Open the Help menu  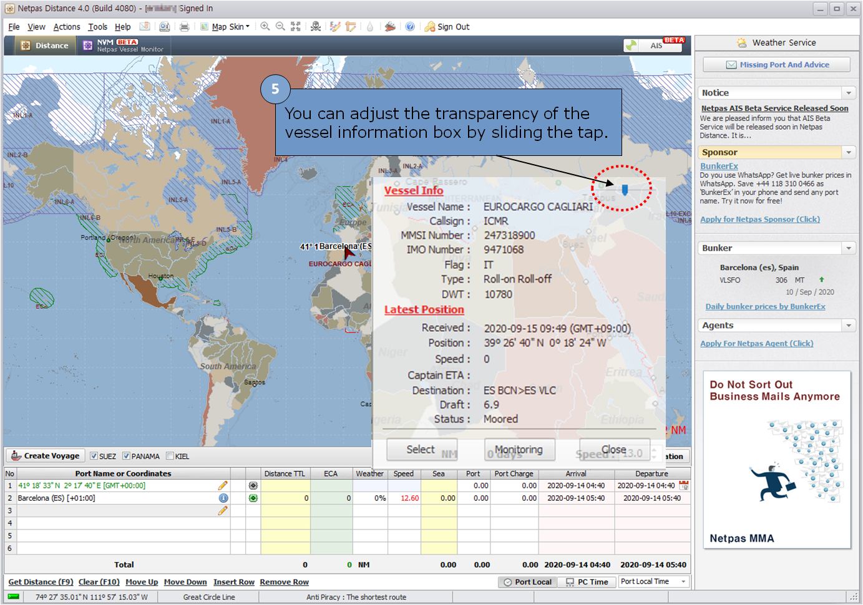point(122,27)
